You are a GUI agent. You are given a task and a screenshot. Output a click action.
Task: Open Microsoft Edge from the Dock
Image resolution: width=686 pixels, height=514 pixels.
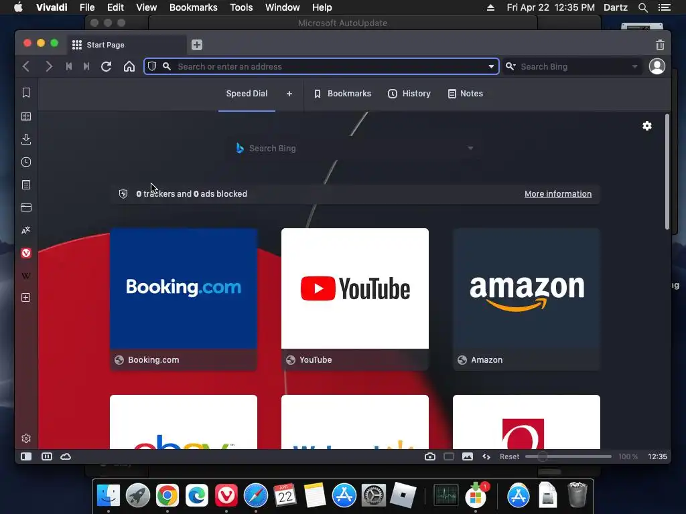[197, 496]
